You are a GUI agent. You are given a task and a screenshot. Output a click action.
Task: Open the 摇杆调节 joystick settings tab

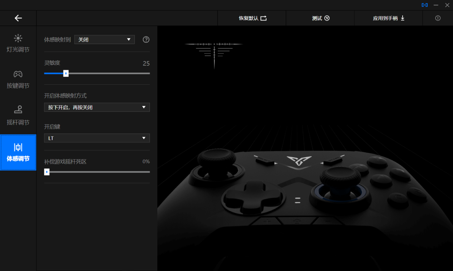(18, 116)
